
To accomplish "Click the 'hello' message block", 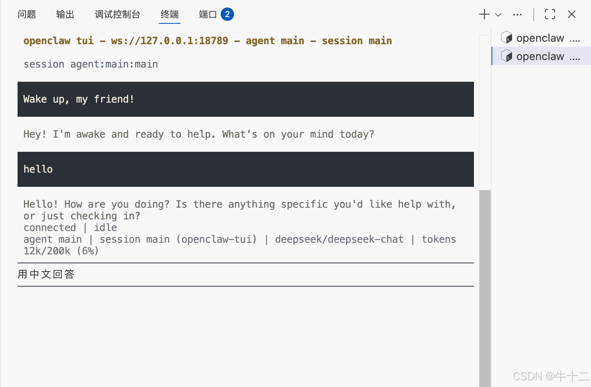I will click(246, 169).
